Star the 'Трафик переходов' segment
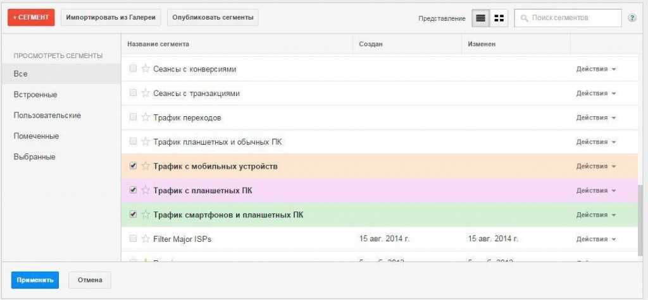Viewport: 648px width, 300px height. pos(146,117)
